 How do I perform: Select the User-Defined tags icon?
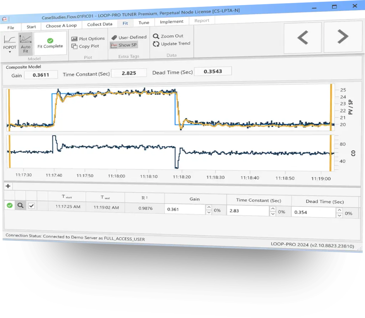point(114,37)
